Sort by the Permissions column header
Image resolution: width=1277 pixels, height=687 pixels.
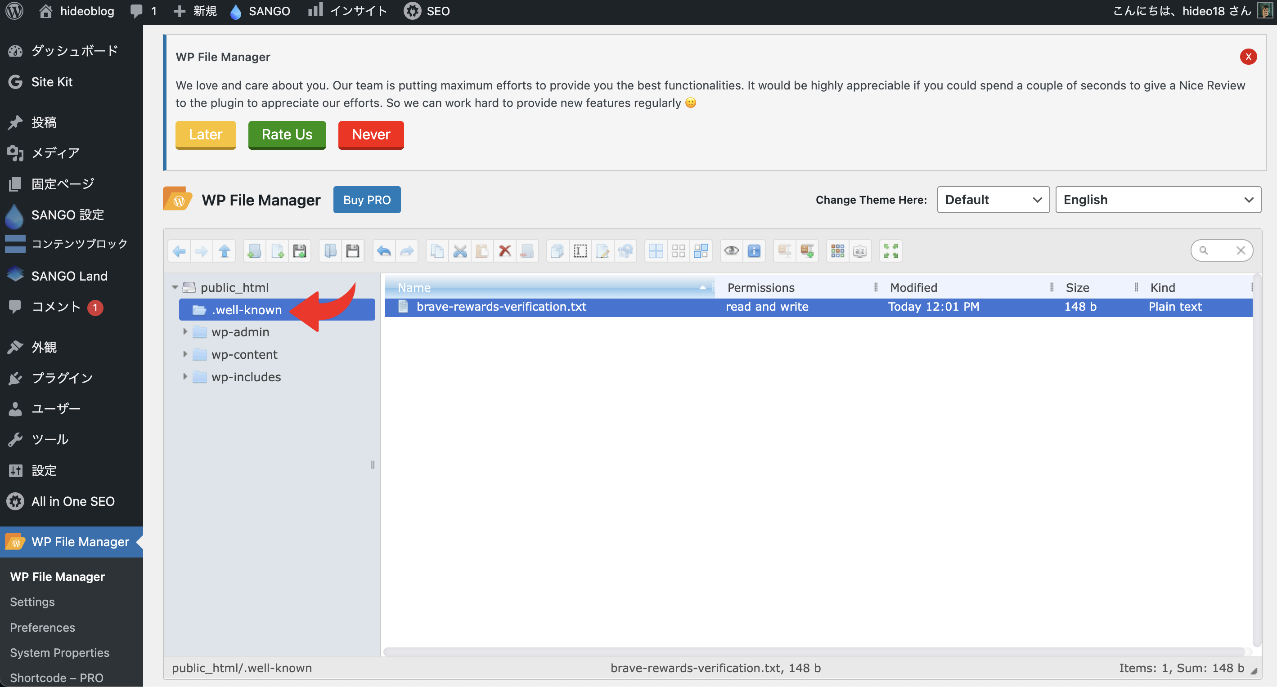coord(796,287)
